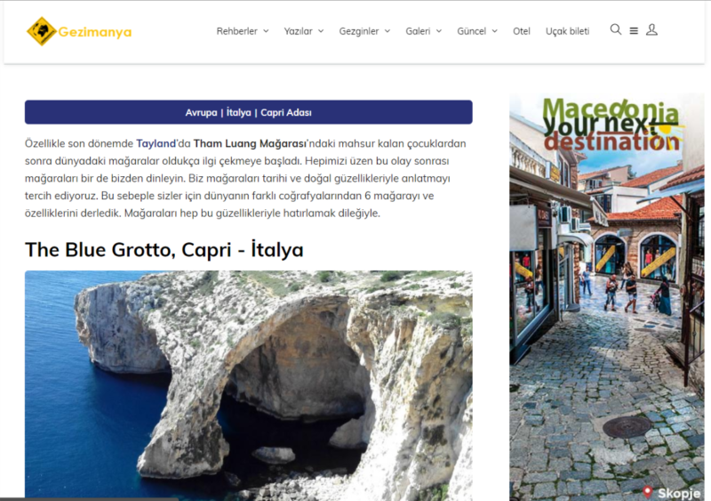Click the Blue Grotto, Capri heading
Viewport: 711px width, 501px height.
pos(164,250)
